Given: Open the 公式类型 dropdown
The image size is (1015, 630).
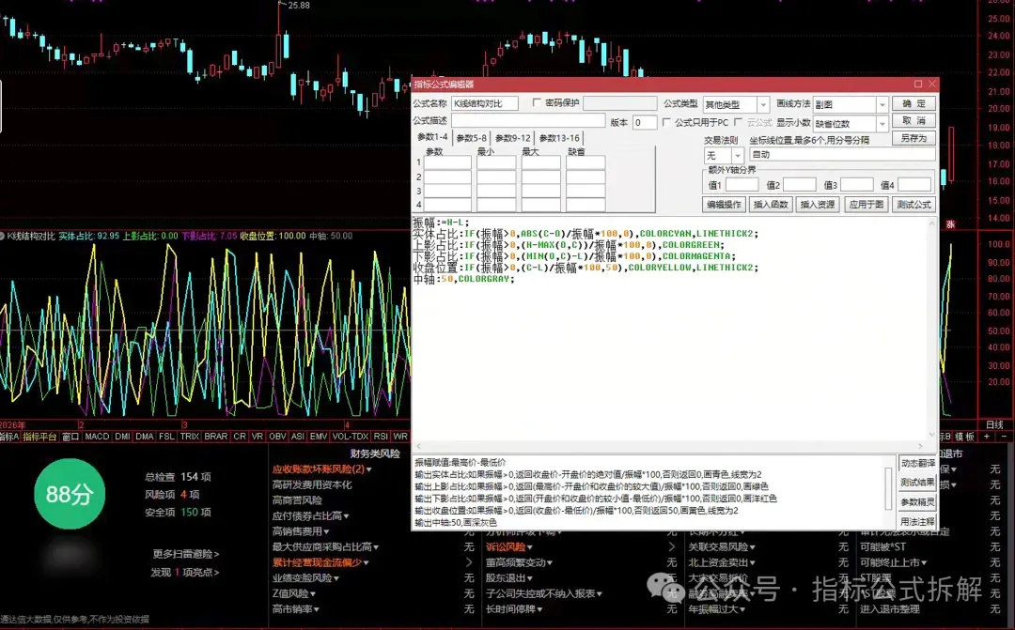Looking at the screenshot, I should click(x=763, y=104).
